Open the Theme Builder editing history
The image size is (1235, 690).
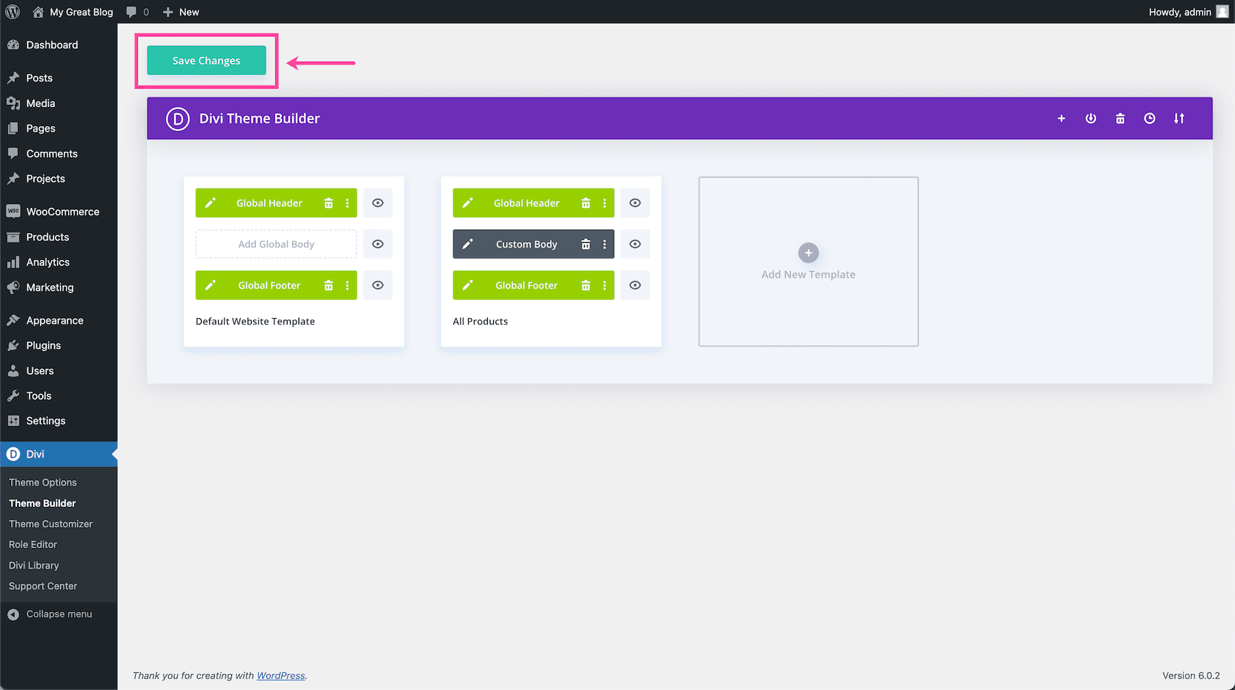[x=1149, y=118]
